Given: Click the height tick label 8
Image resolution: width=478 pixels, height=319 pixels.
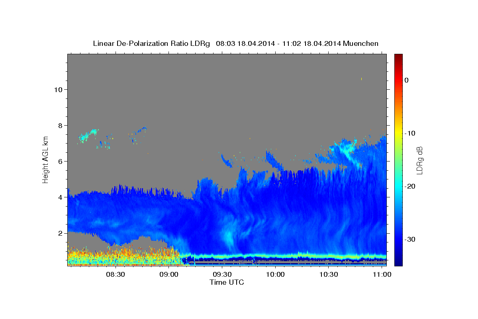Looking at the screenshot, I should (x=61, y=125).
